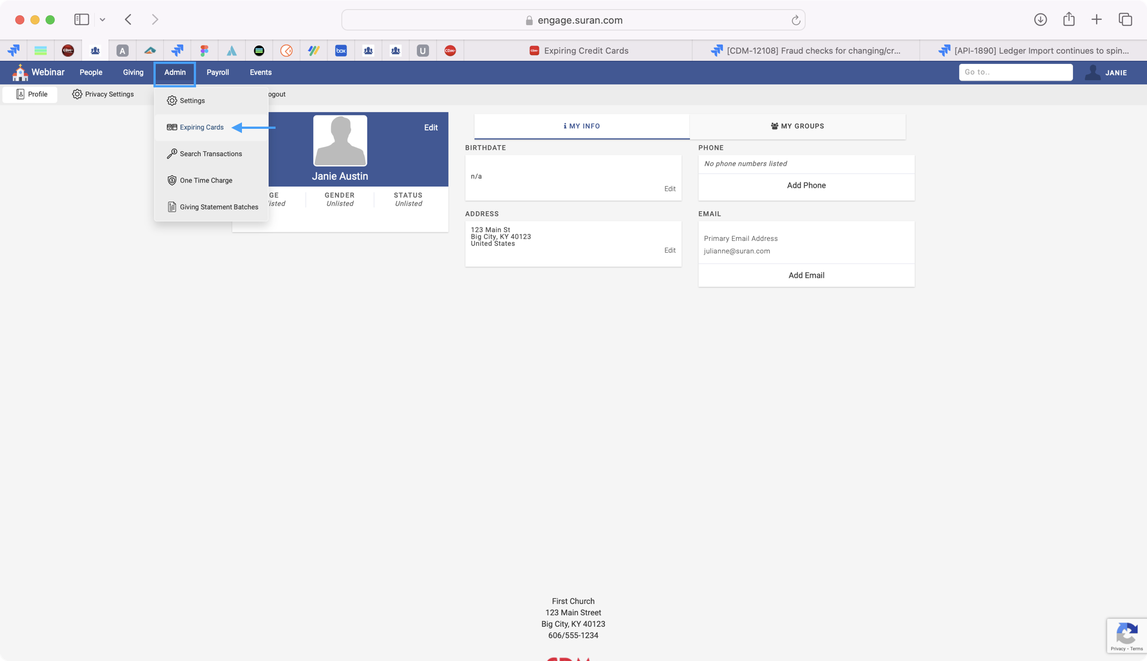
Task: Click the Go to search field
Action: tap(1015, 72)
